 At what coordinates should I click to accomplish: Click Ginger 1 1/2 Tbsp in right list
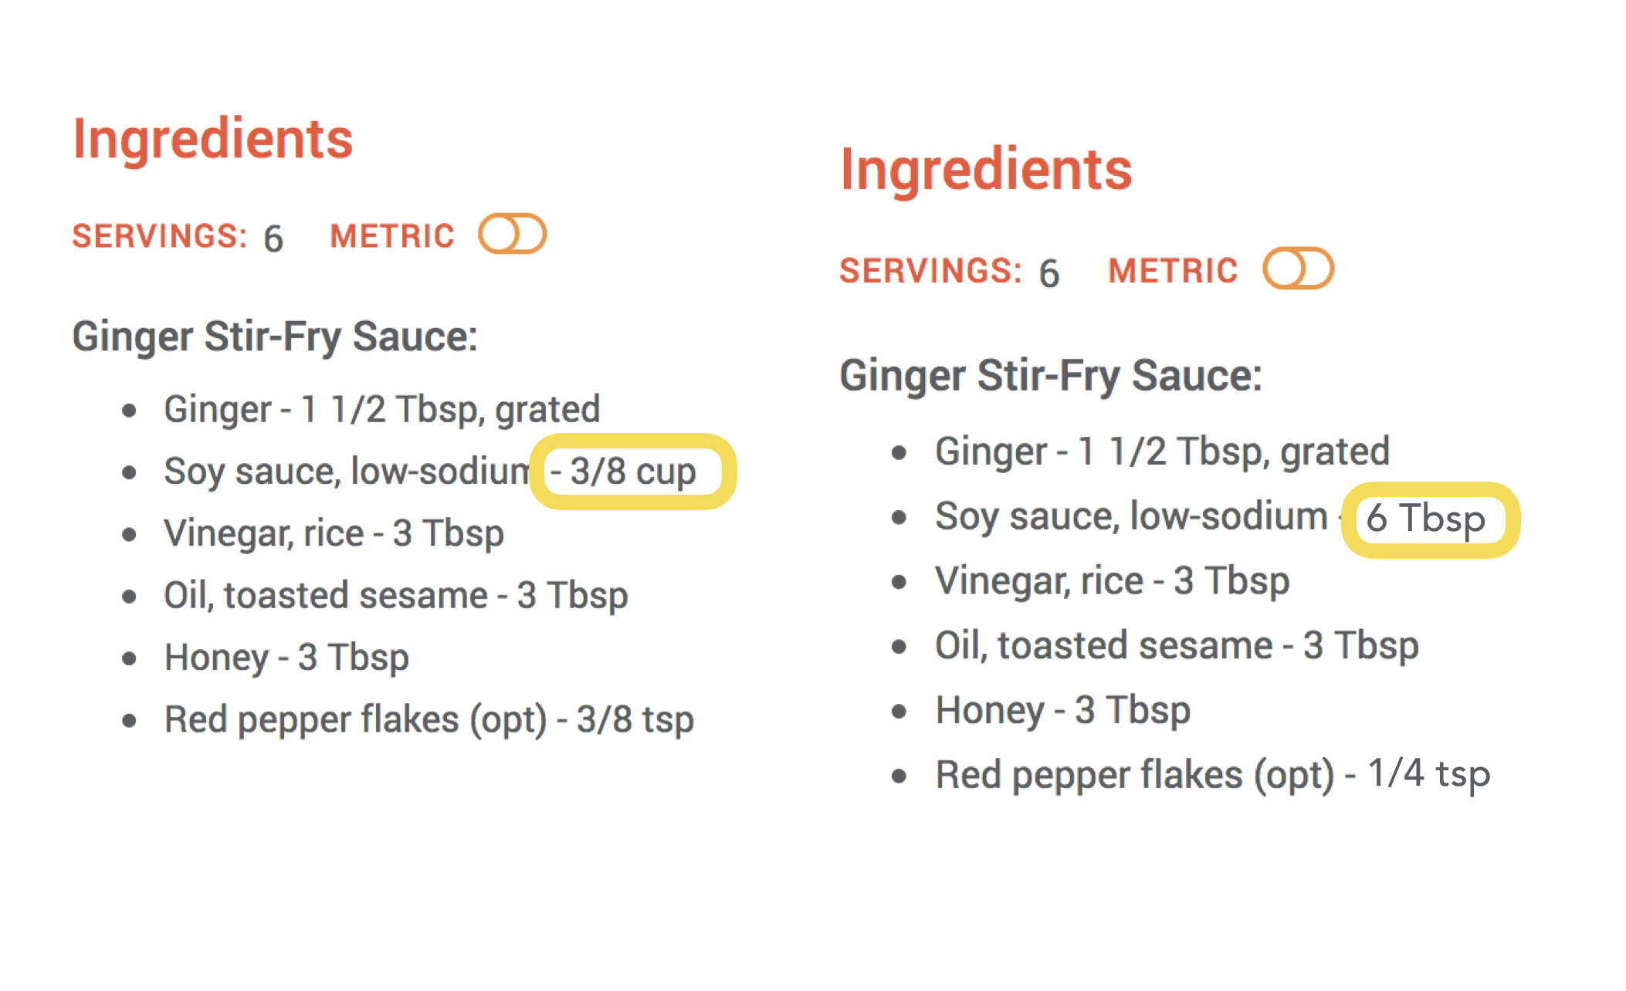[1162, 452]
